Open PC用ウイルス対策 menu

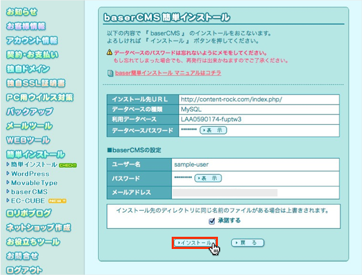[x=40, y=98]
